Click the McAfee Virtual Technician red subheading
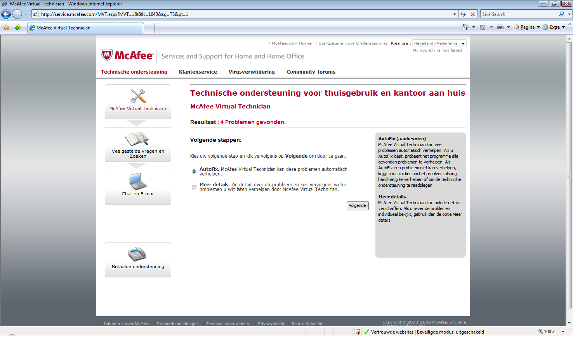 230,107
